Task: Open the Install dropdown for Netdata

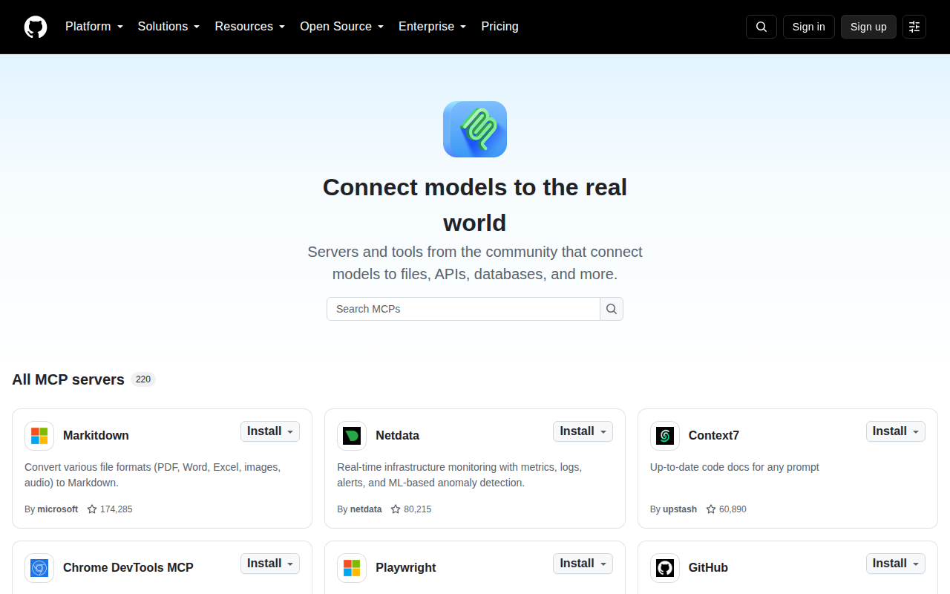Action: 583,431
